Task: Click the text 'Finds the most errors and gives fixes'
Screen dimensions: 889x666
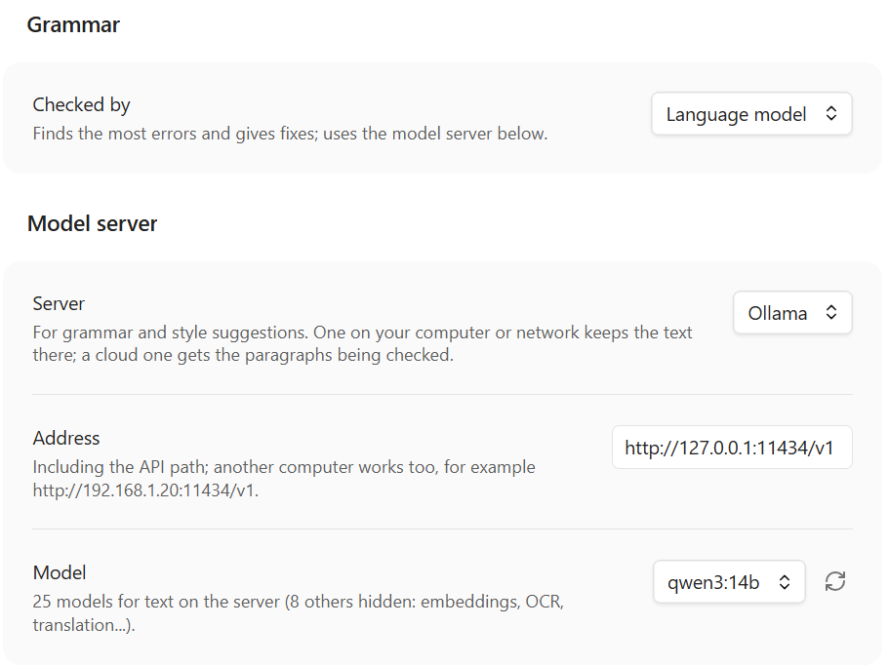Action: pyautogui.click(x=175, y=134)
